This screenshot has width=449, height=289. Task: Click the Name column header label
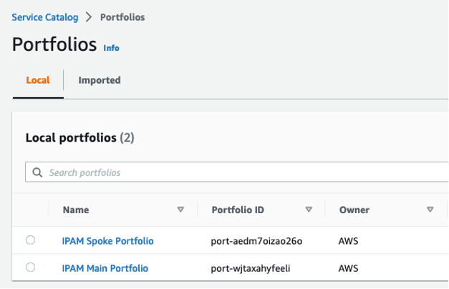[75, 210]
